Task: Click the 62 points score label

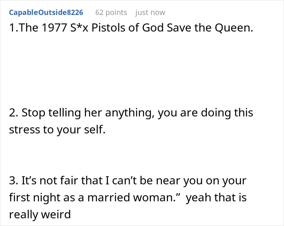Action: pyautogui.click(x=111, y=13)
